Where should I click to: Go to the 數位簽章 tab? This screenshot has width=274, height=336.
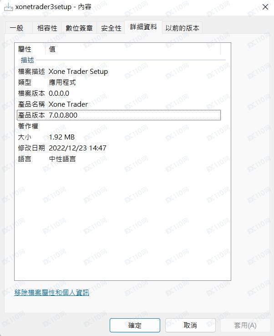[79, 28]
